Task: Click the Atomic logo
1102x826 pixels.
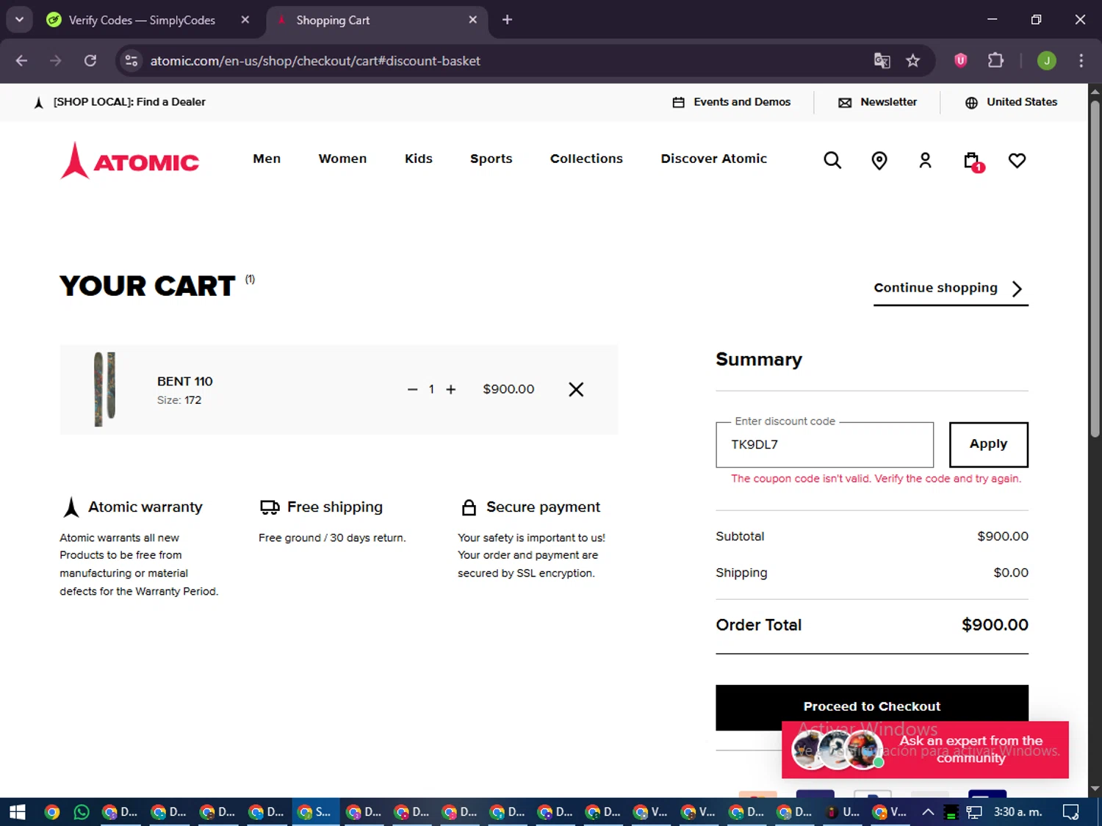Action: 130,160
